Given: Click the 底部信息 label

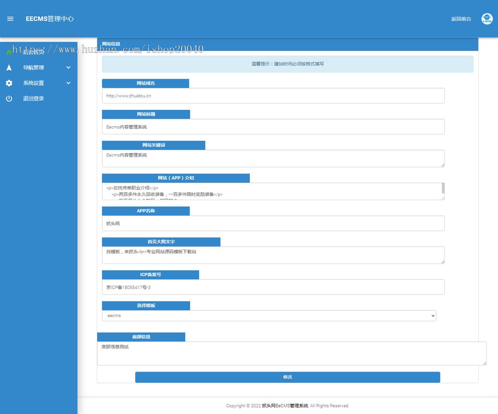Looking at the screenshot, I should [x=141, y=337].
